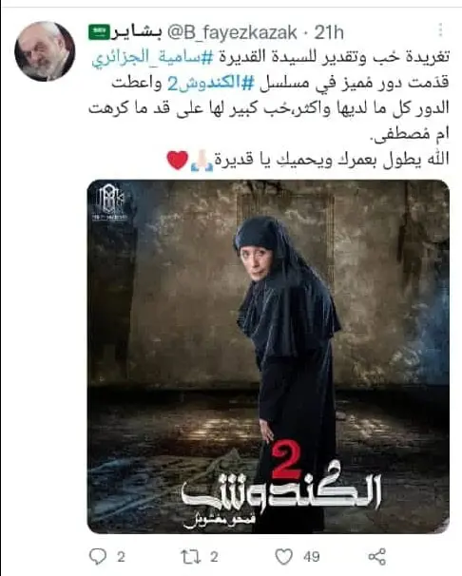Image resolution: width=462 pixels, height=576 pixels.
Task: Open the three-dot more options menu
Action: tap(440, 30)
